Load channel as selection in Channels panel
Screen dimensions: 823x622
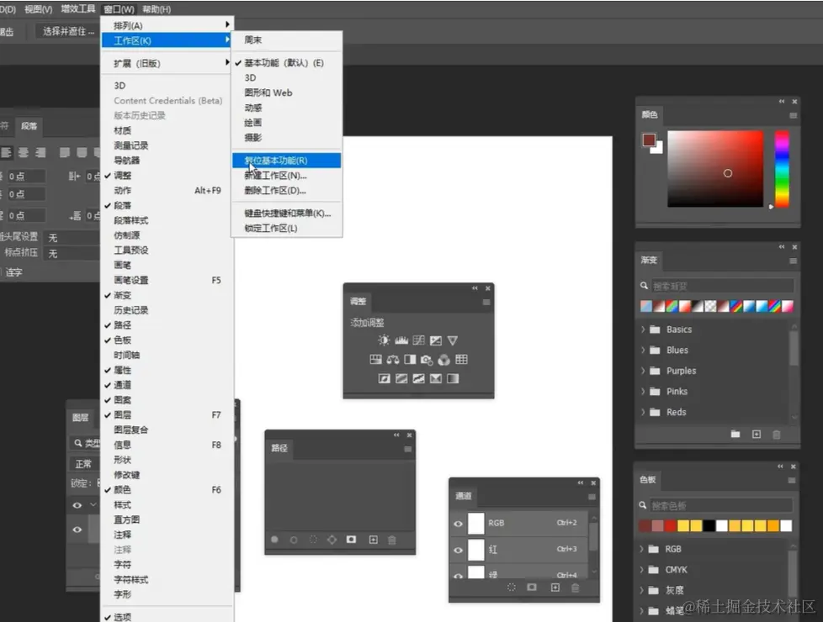512,587
